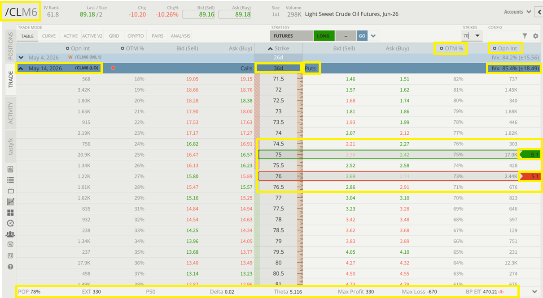
Task: Open the gear settings icon under CONFIG
Action: coord(535,36)
